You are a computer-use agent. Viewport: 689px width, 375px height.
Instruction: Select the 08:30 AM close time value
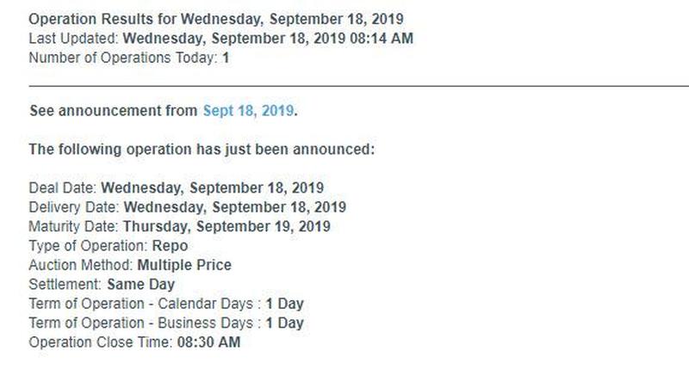(x=208, y=342)
